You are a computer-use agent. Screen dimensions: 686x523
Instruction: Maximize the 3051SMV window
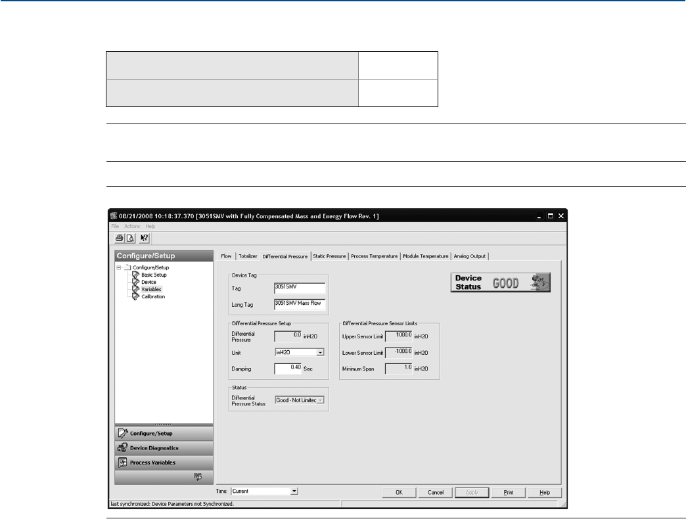click(551, 216)
